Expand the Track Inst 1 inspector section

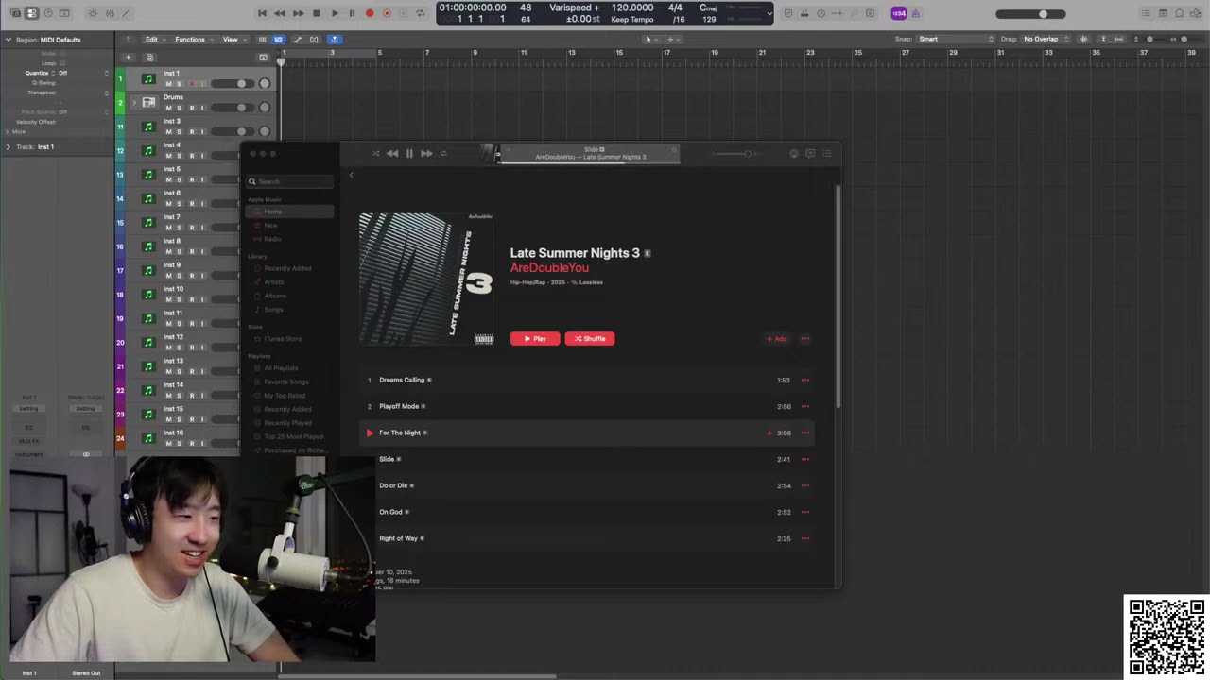pos(9,147)
